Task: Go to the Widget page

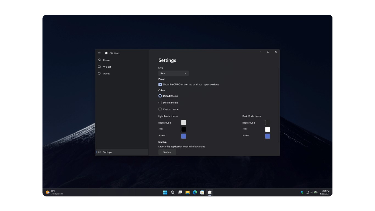Action: (107, 67)
